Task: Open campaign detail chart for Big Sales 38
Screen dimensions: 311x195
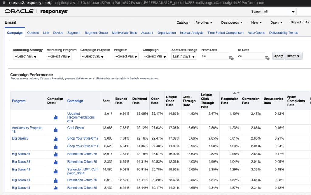Action: 56,162
